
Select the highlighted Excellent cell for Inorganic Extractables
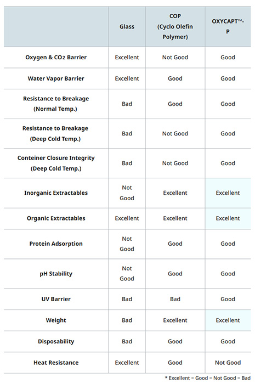[x=228, y=193]
